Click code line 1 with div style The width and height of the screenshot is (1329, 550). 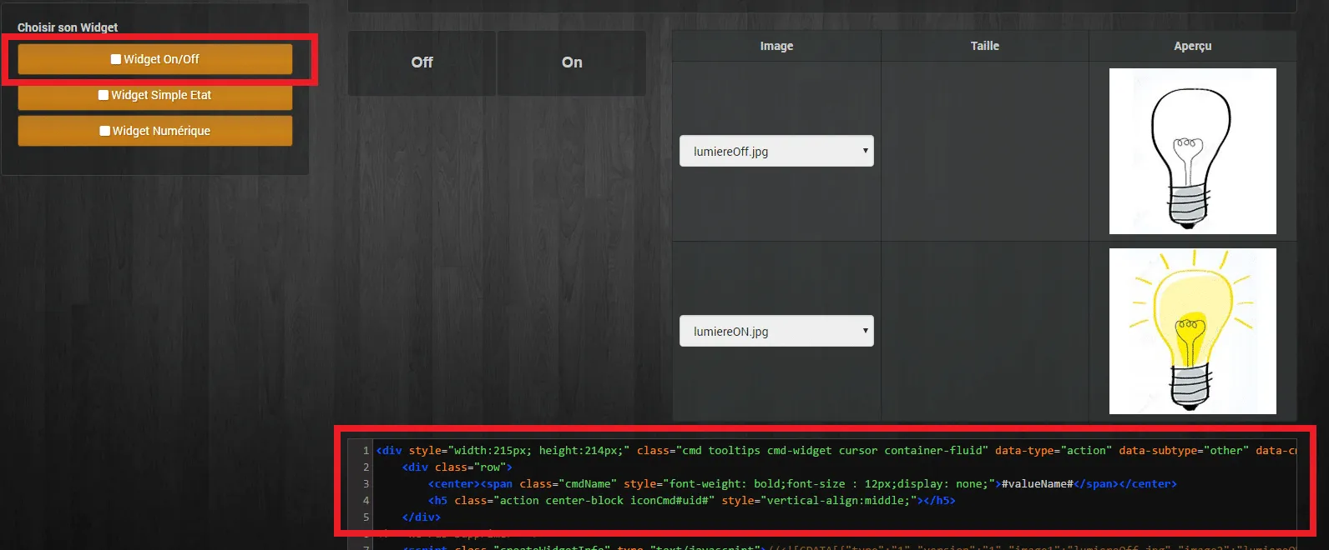point(836,451)
